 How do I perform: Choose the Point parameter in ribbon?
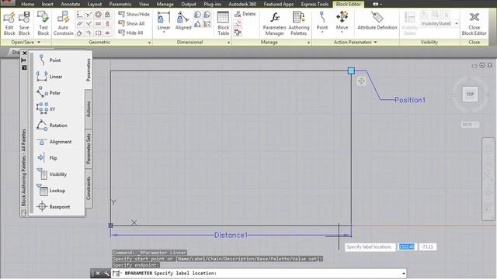pos(322,22)
